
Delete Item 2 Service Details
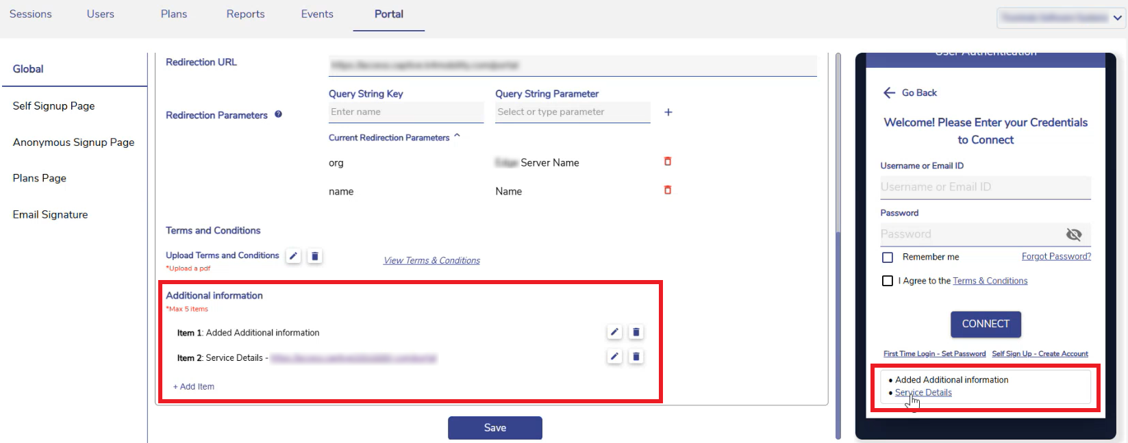636,357
